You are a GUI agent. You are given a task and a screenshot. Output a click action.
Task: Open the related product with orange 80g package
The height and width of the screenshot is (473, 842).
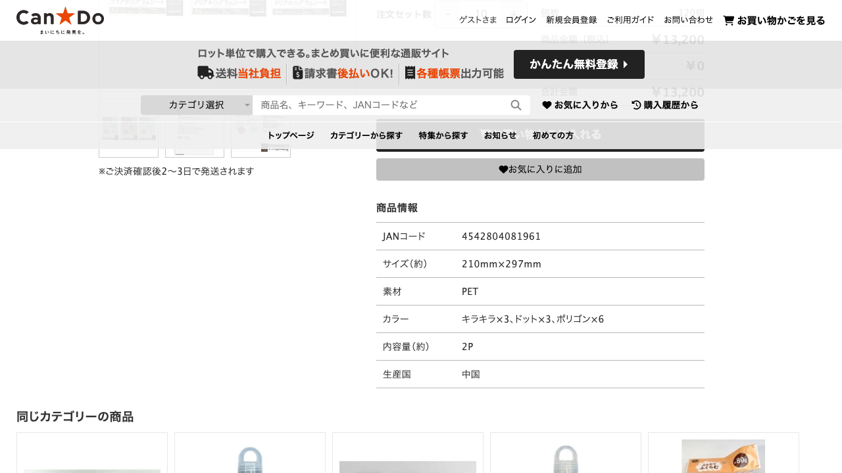tap(724, 455)
